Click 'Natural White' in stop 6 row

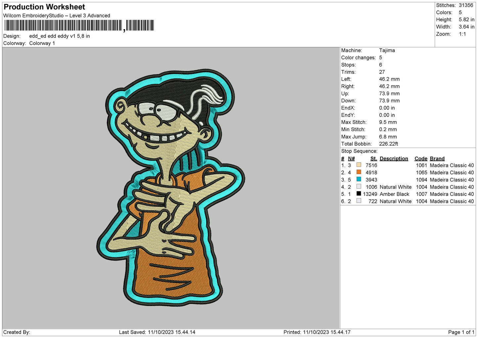pyautogui.click(x=396, y=201)
